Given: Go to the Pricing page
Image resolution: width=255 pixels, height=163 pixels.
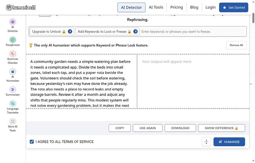Looking at the screenshot, I should 177,7.
